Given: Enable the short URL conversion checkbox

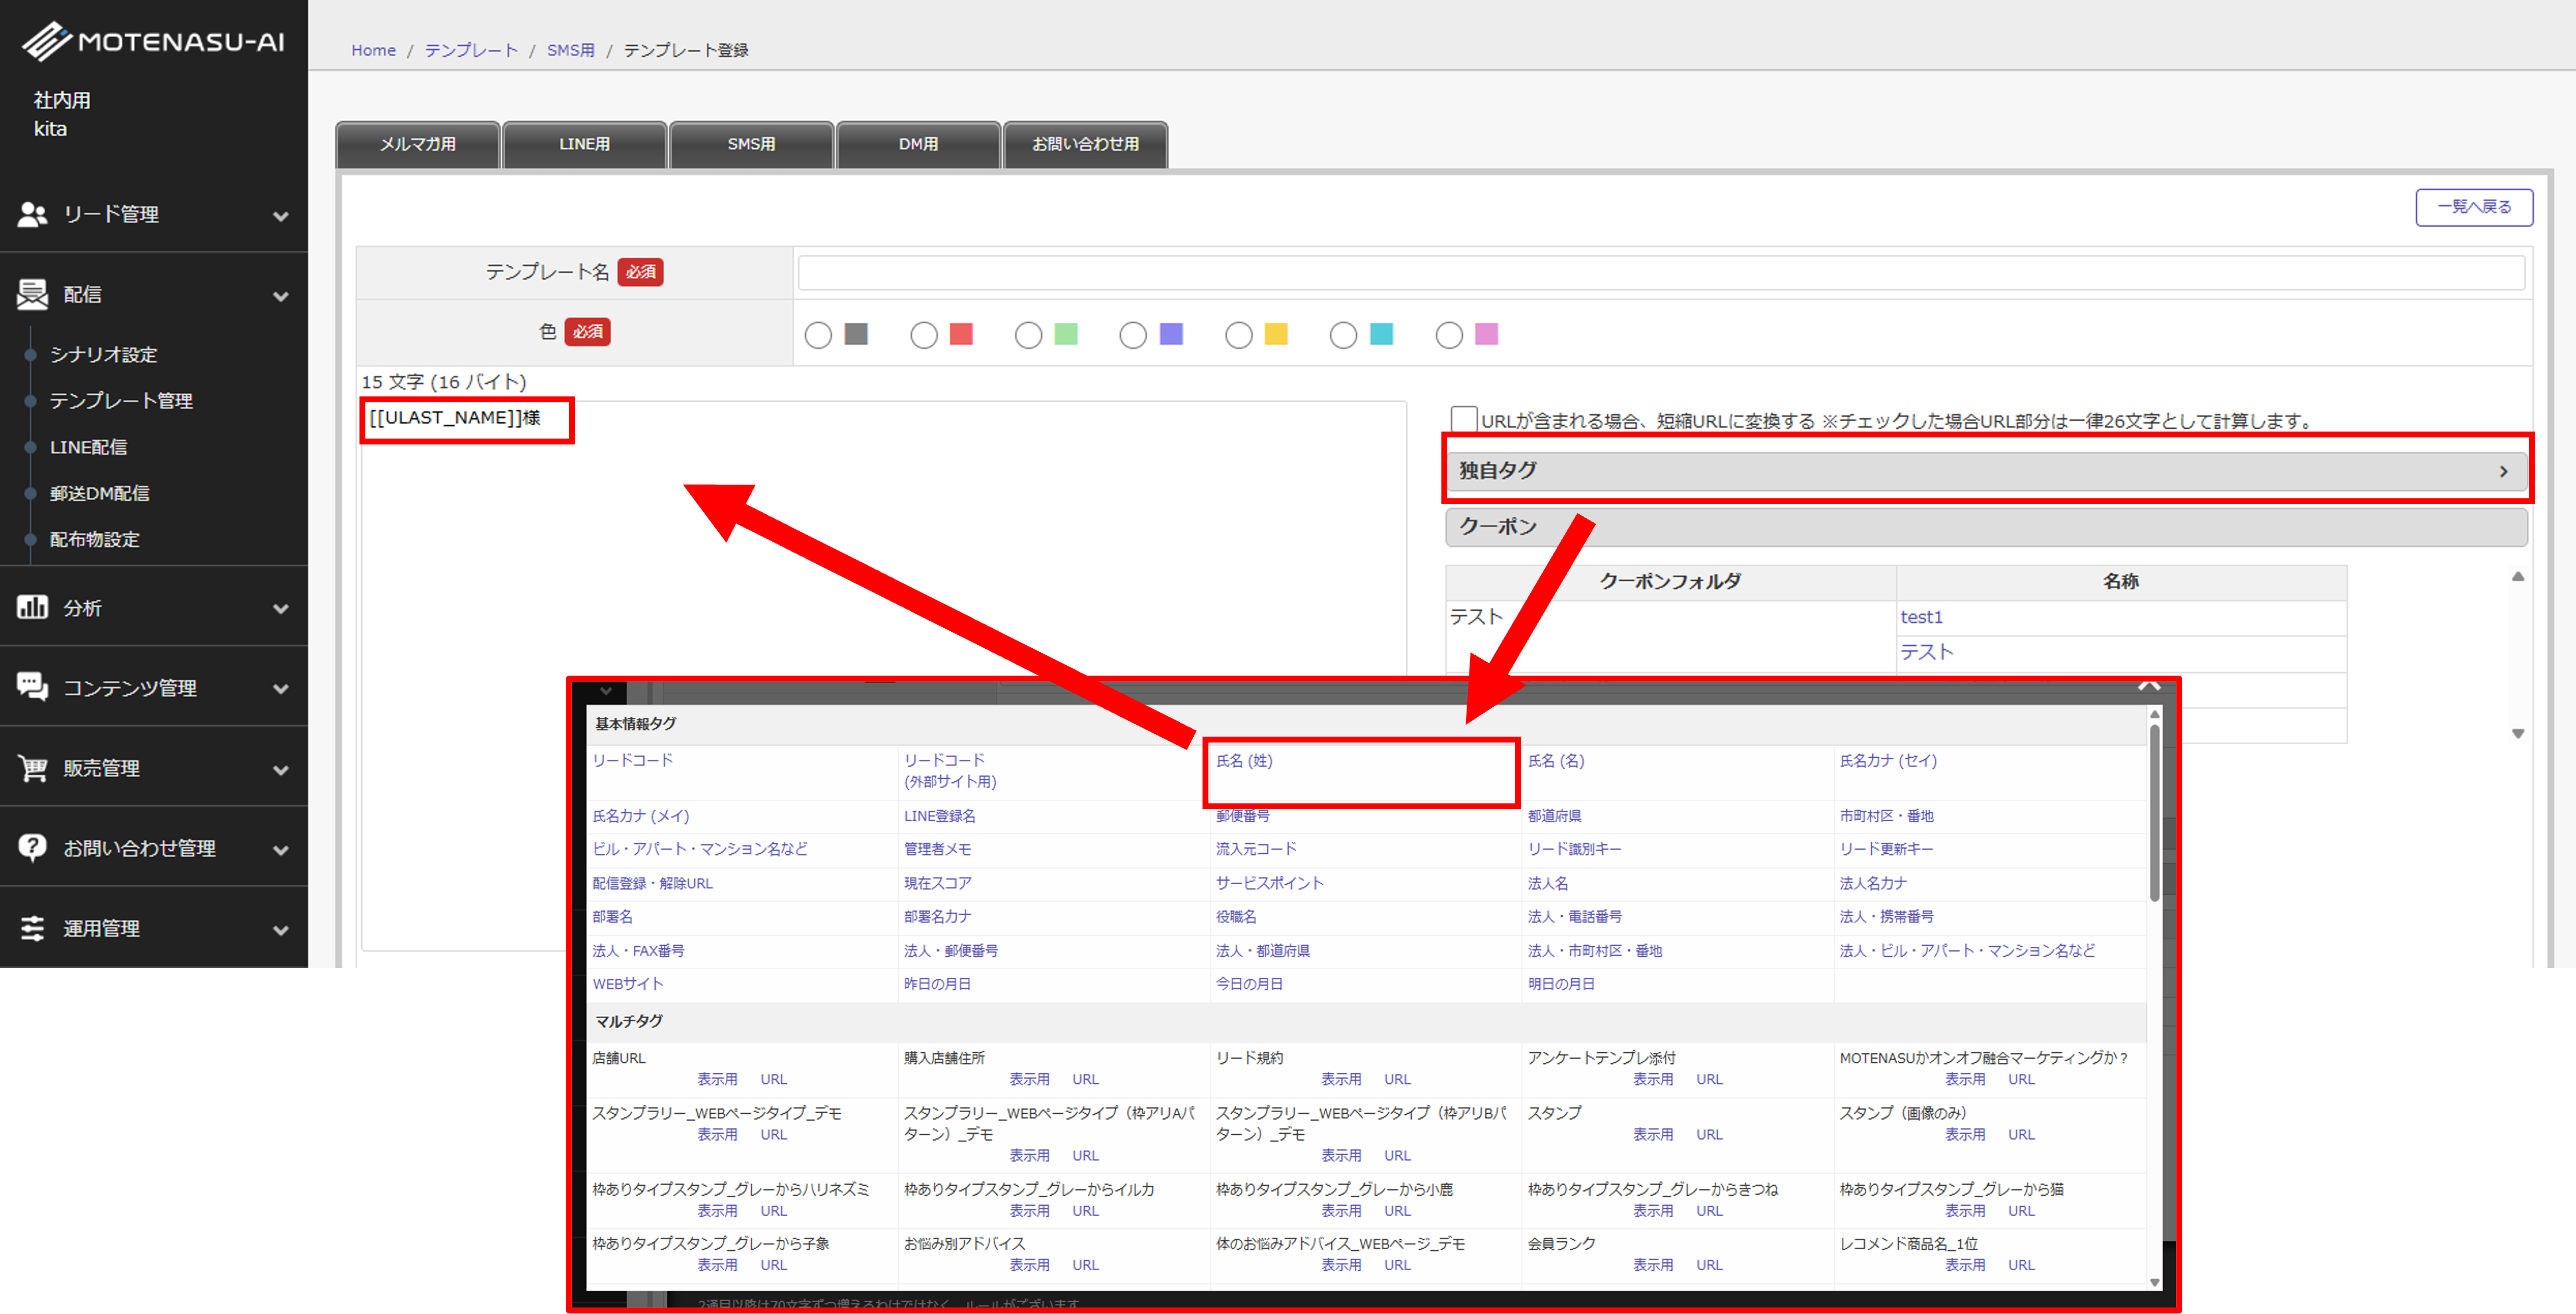Looking at the screenshot, I should pos(1463,419).
